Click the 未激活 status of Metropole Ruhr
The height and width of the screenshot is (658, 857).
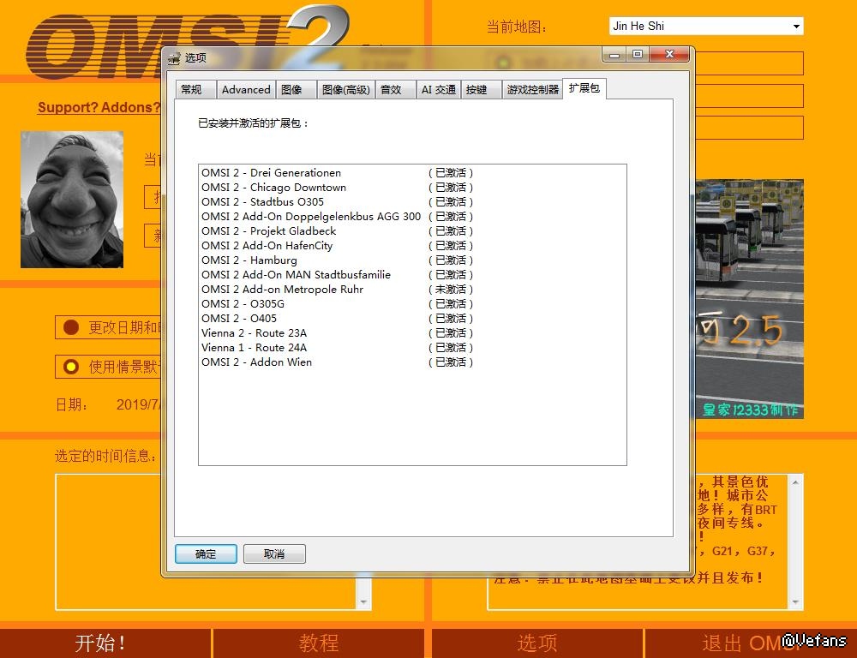[451, 289]
